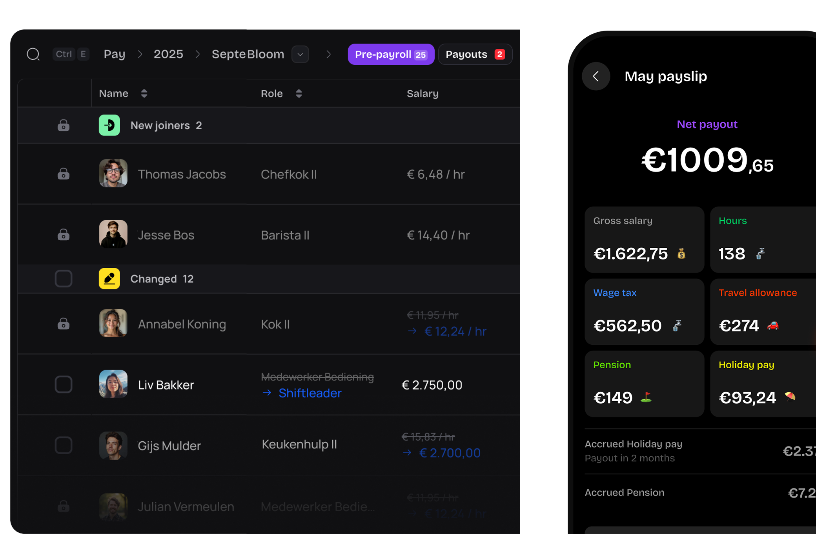
Task: Click lock icon beside Thomas Jacobs
Action: (64, 174)
